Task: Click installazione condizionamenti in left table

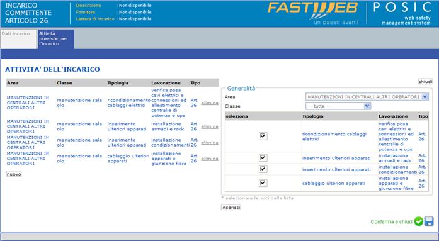Action: pos(170,142)
